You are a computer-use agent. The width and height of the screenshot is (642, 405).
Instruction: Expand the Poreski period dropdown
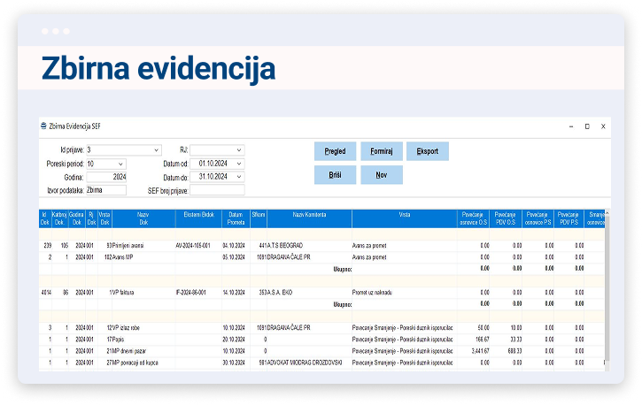click(x=120, y=164)
